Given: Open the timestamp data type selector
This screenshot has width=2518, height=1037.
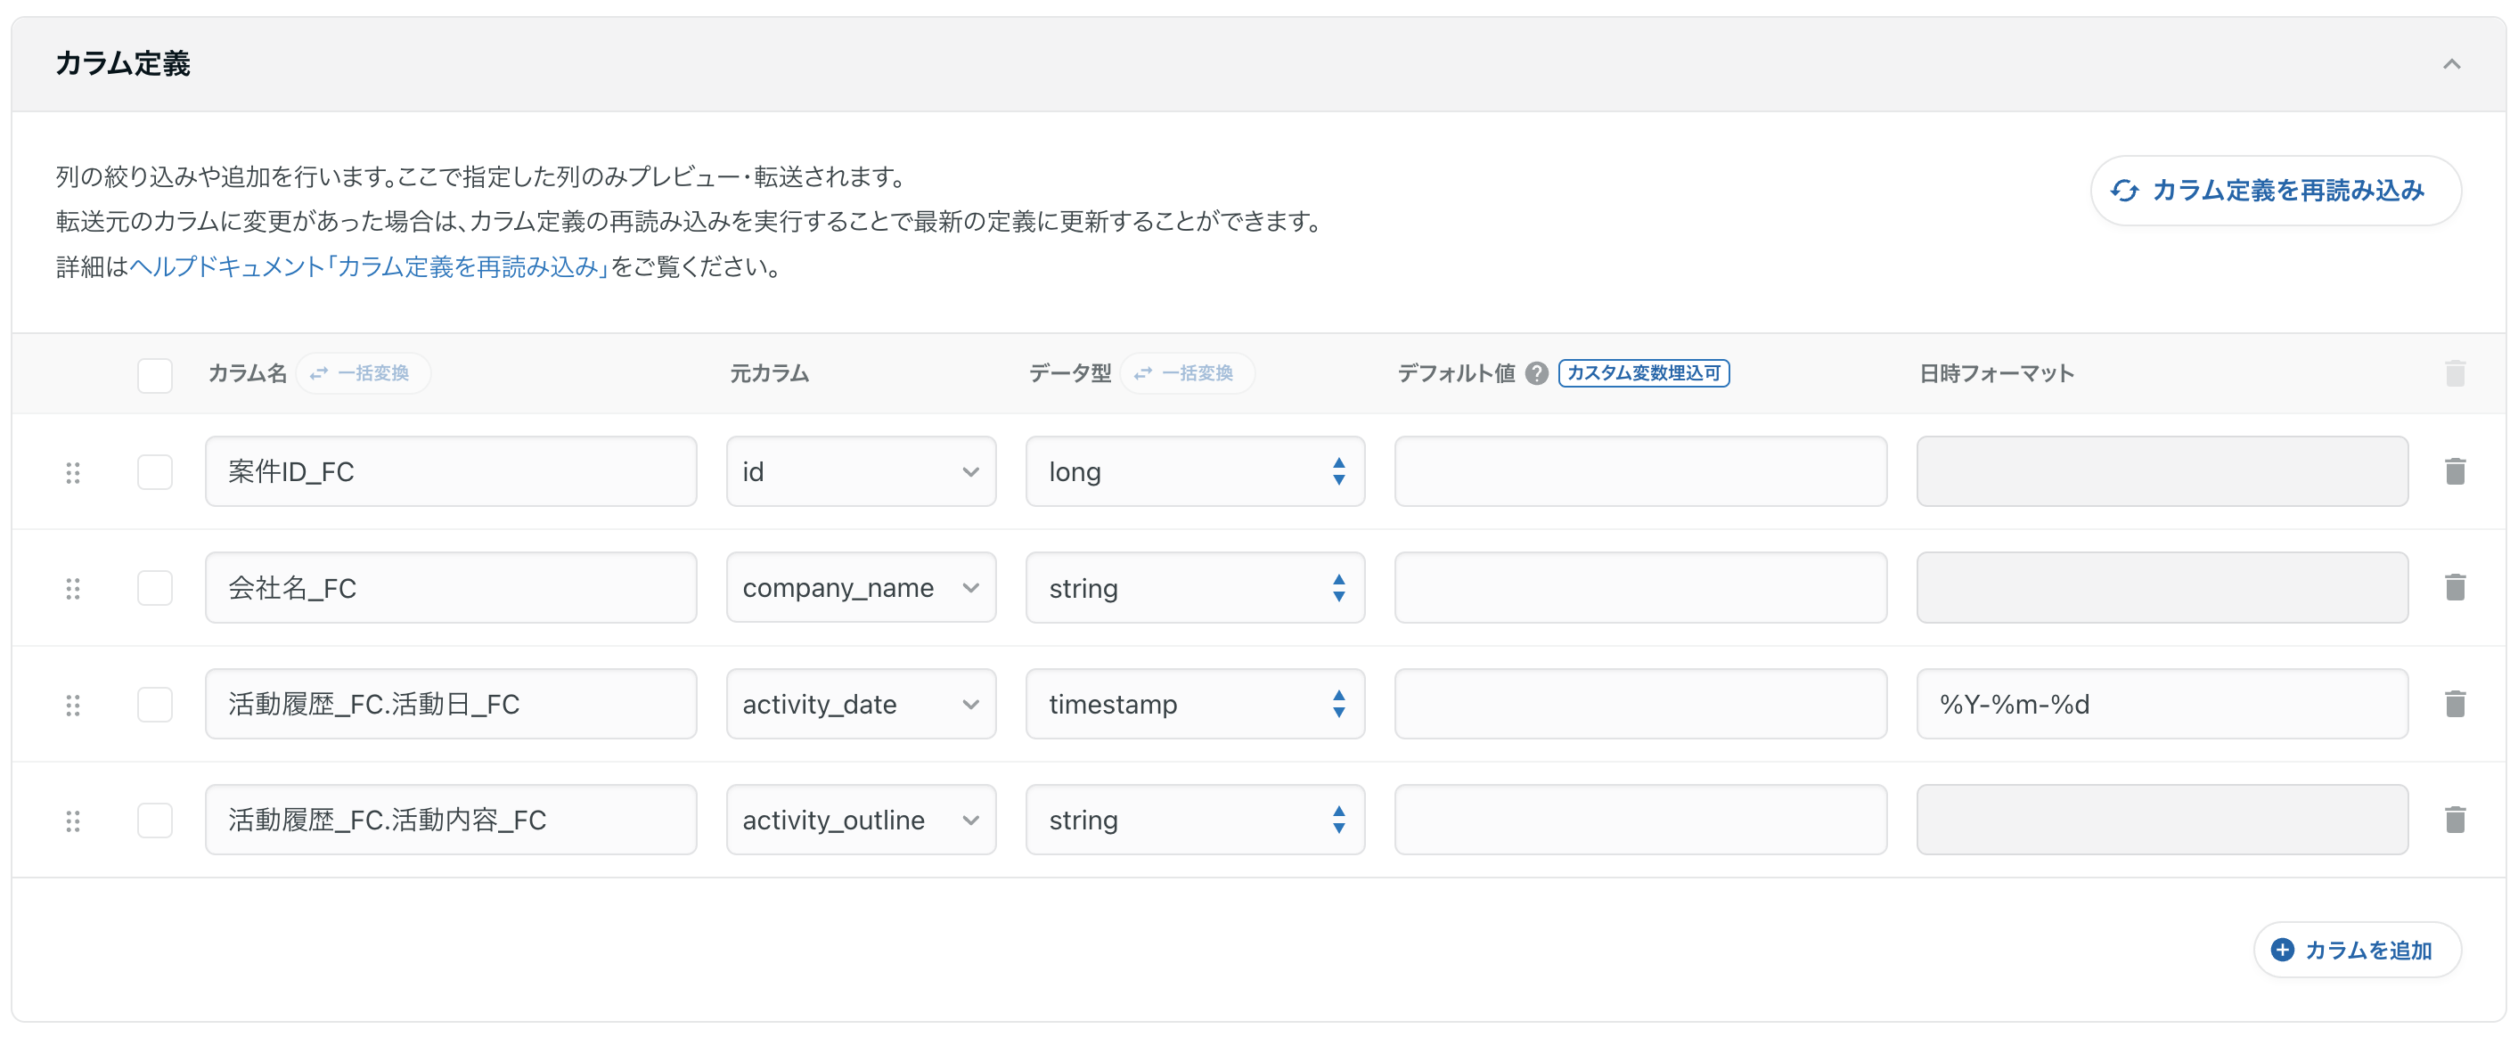Looking at the screenshot, I should pyautogui.click(x=1195, y=705).
